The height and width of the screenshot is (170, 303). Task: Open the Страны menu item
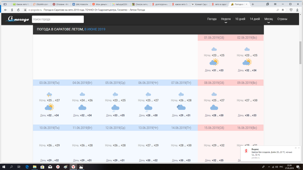tap(282, 19)
